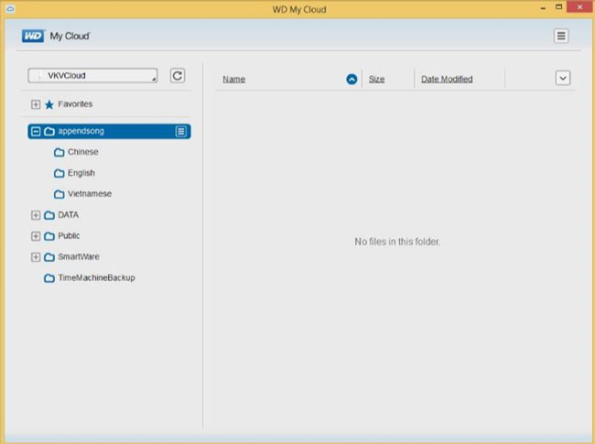
Task: Select the Vietnamese subfolder
Action: tap(89, 194)
